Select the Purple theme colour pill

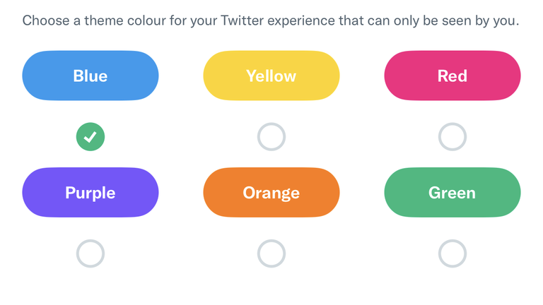point(90,193)
